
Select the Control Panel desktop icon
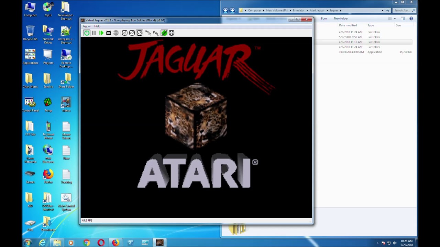coord(30,105)
